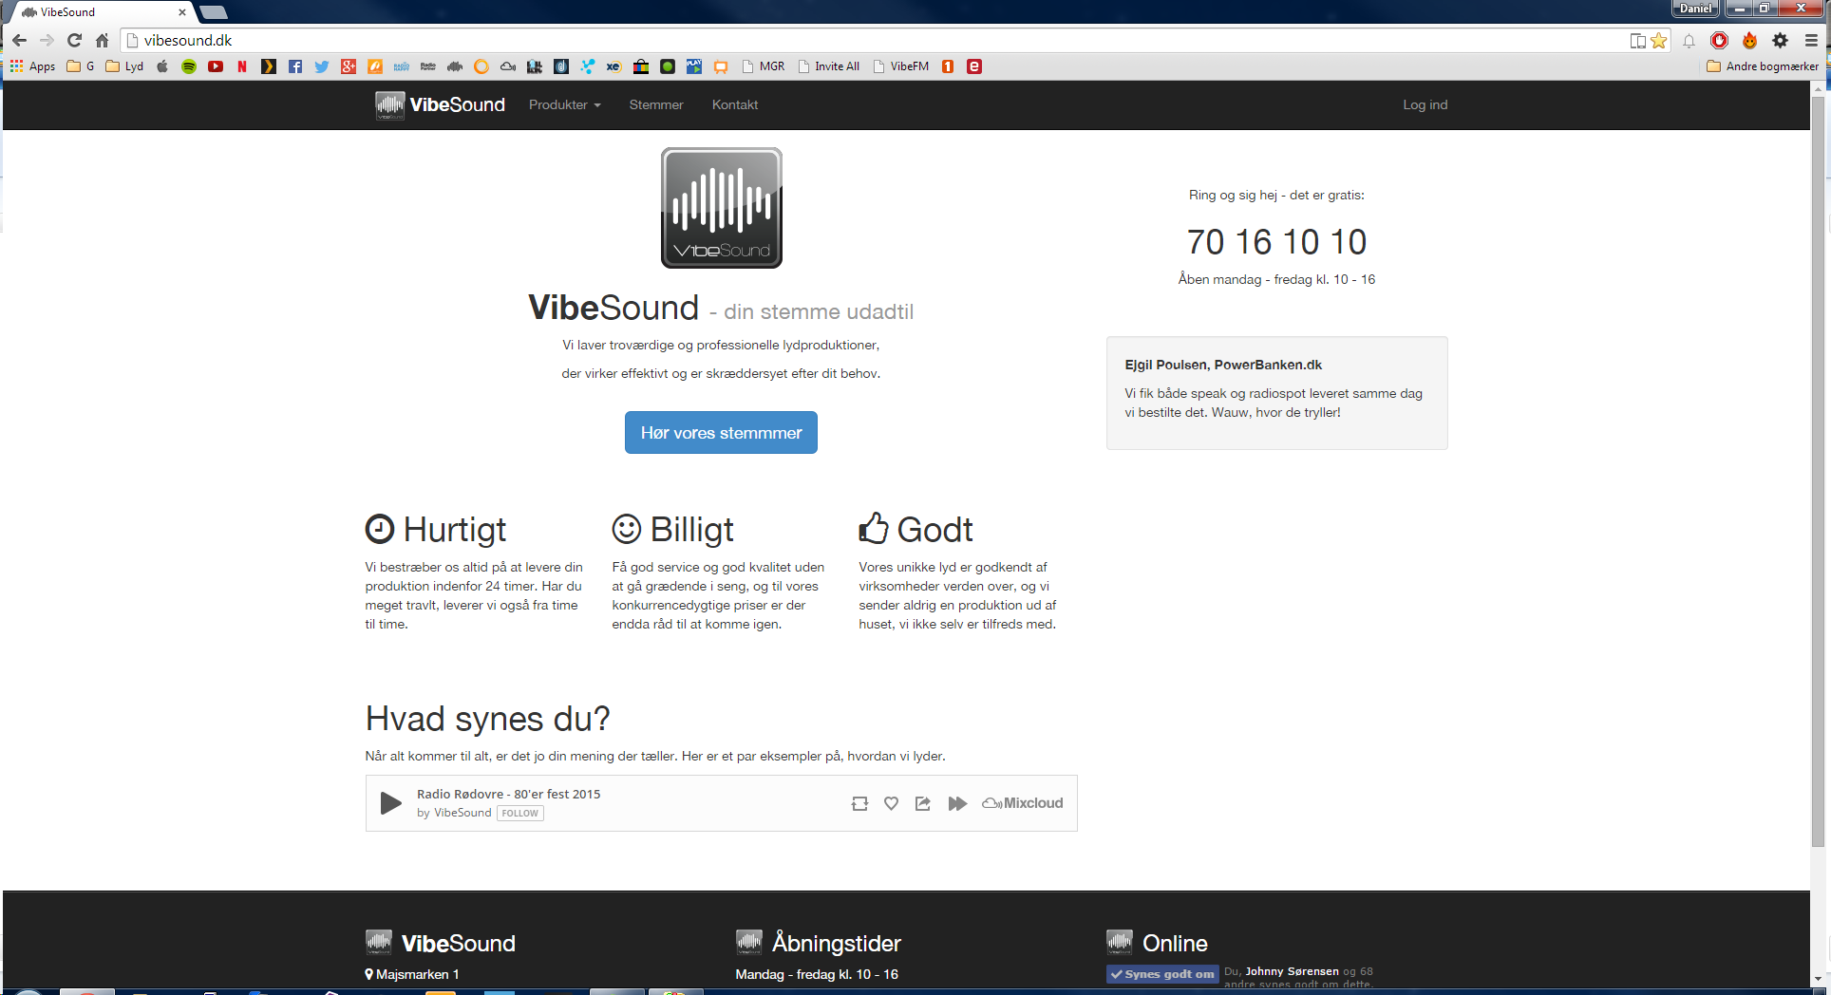The image size is (1831, 995).
Task: Click the vibesound.dk address bar
Action: [874, 40]
